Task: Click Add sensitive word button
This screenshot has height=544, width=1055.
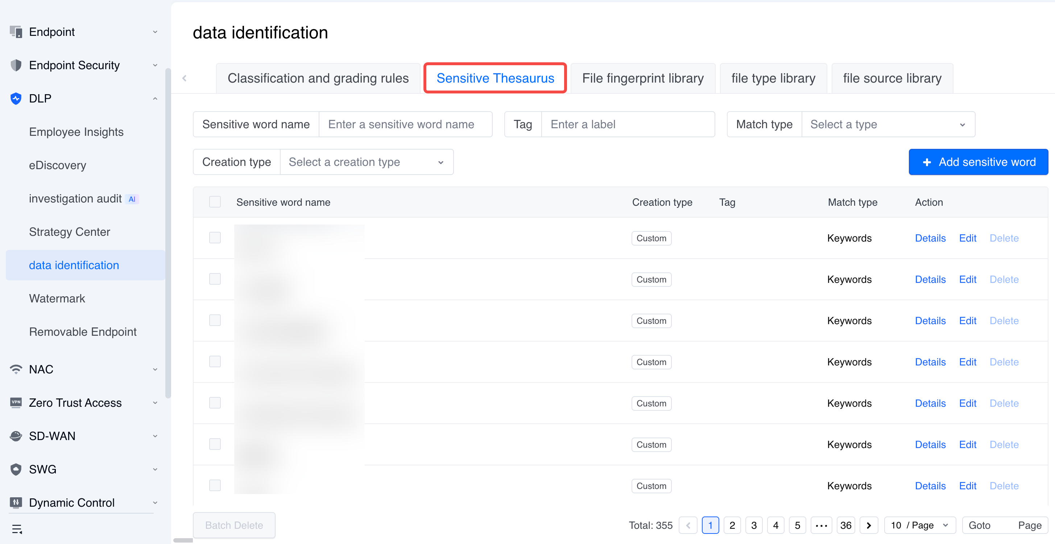Action: pyautogui.click(x=978, y=162)
